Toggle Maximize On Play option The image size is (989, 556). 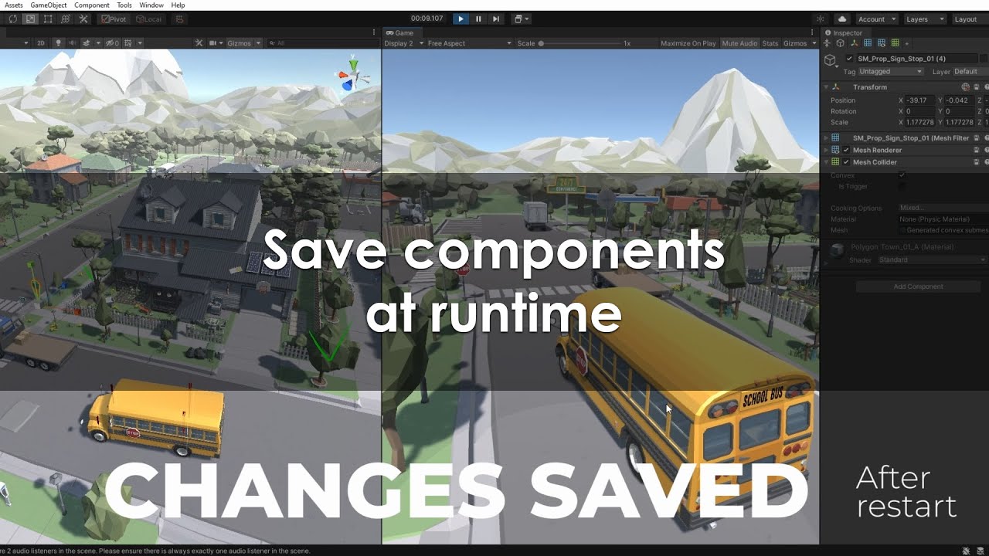(688, 43)
